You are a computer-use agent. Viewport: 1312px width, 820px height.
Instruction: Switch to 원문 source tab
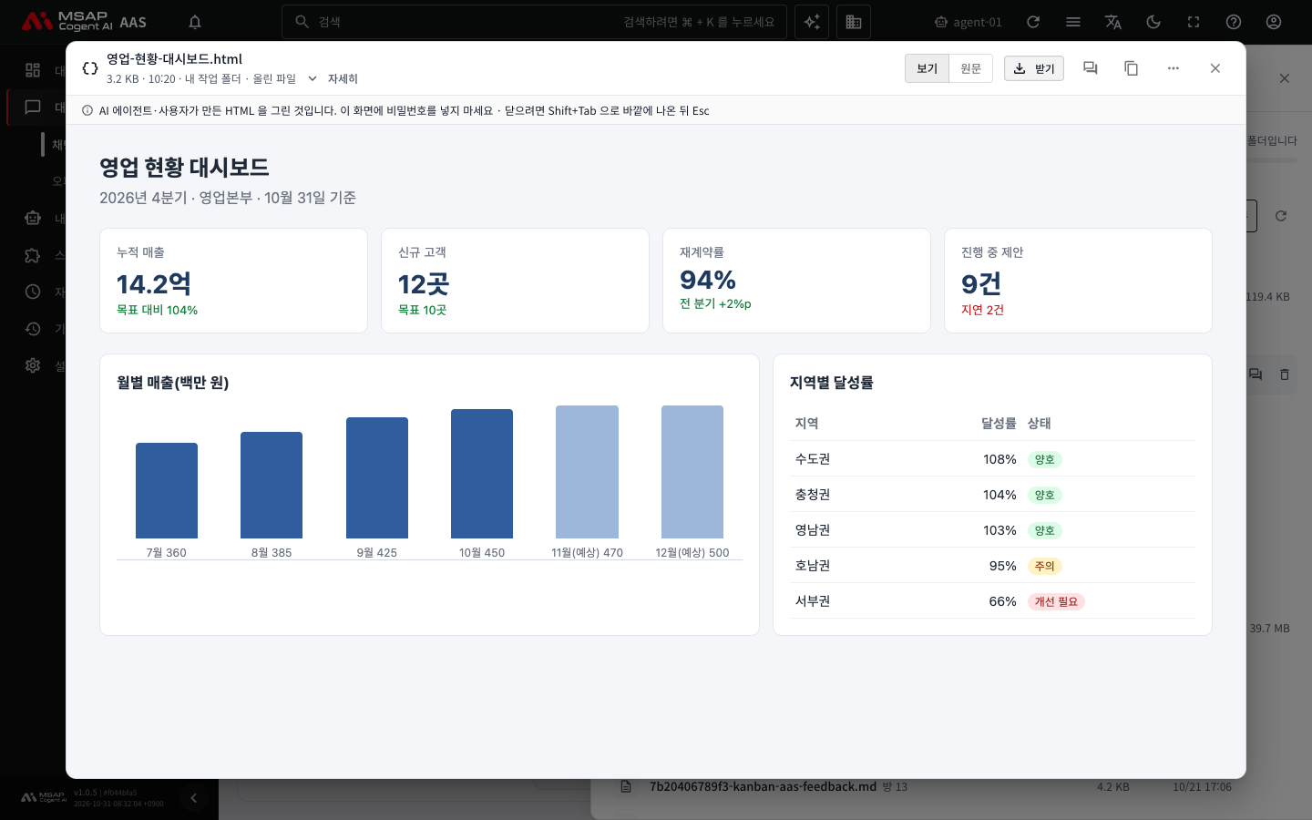[971, 68]
